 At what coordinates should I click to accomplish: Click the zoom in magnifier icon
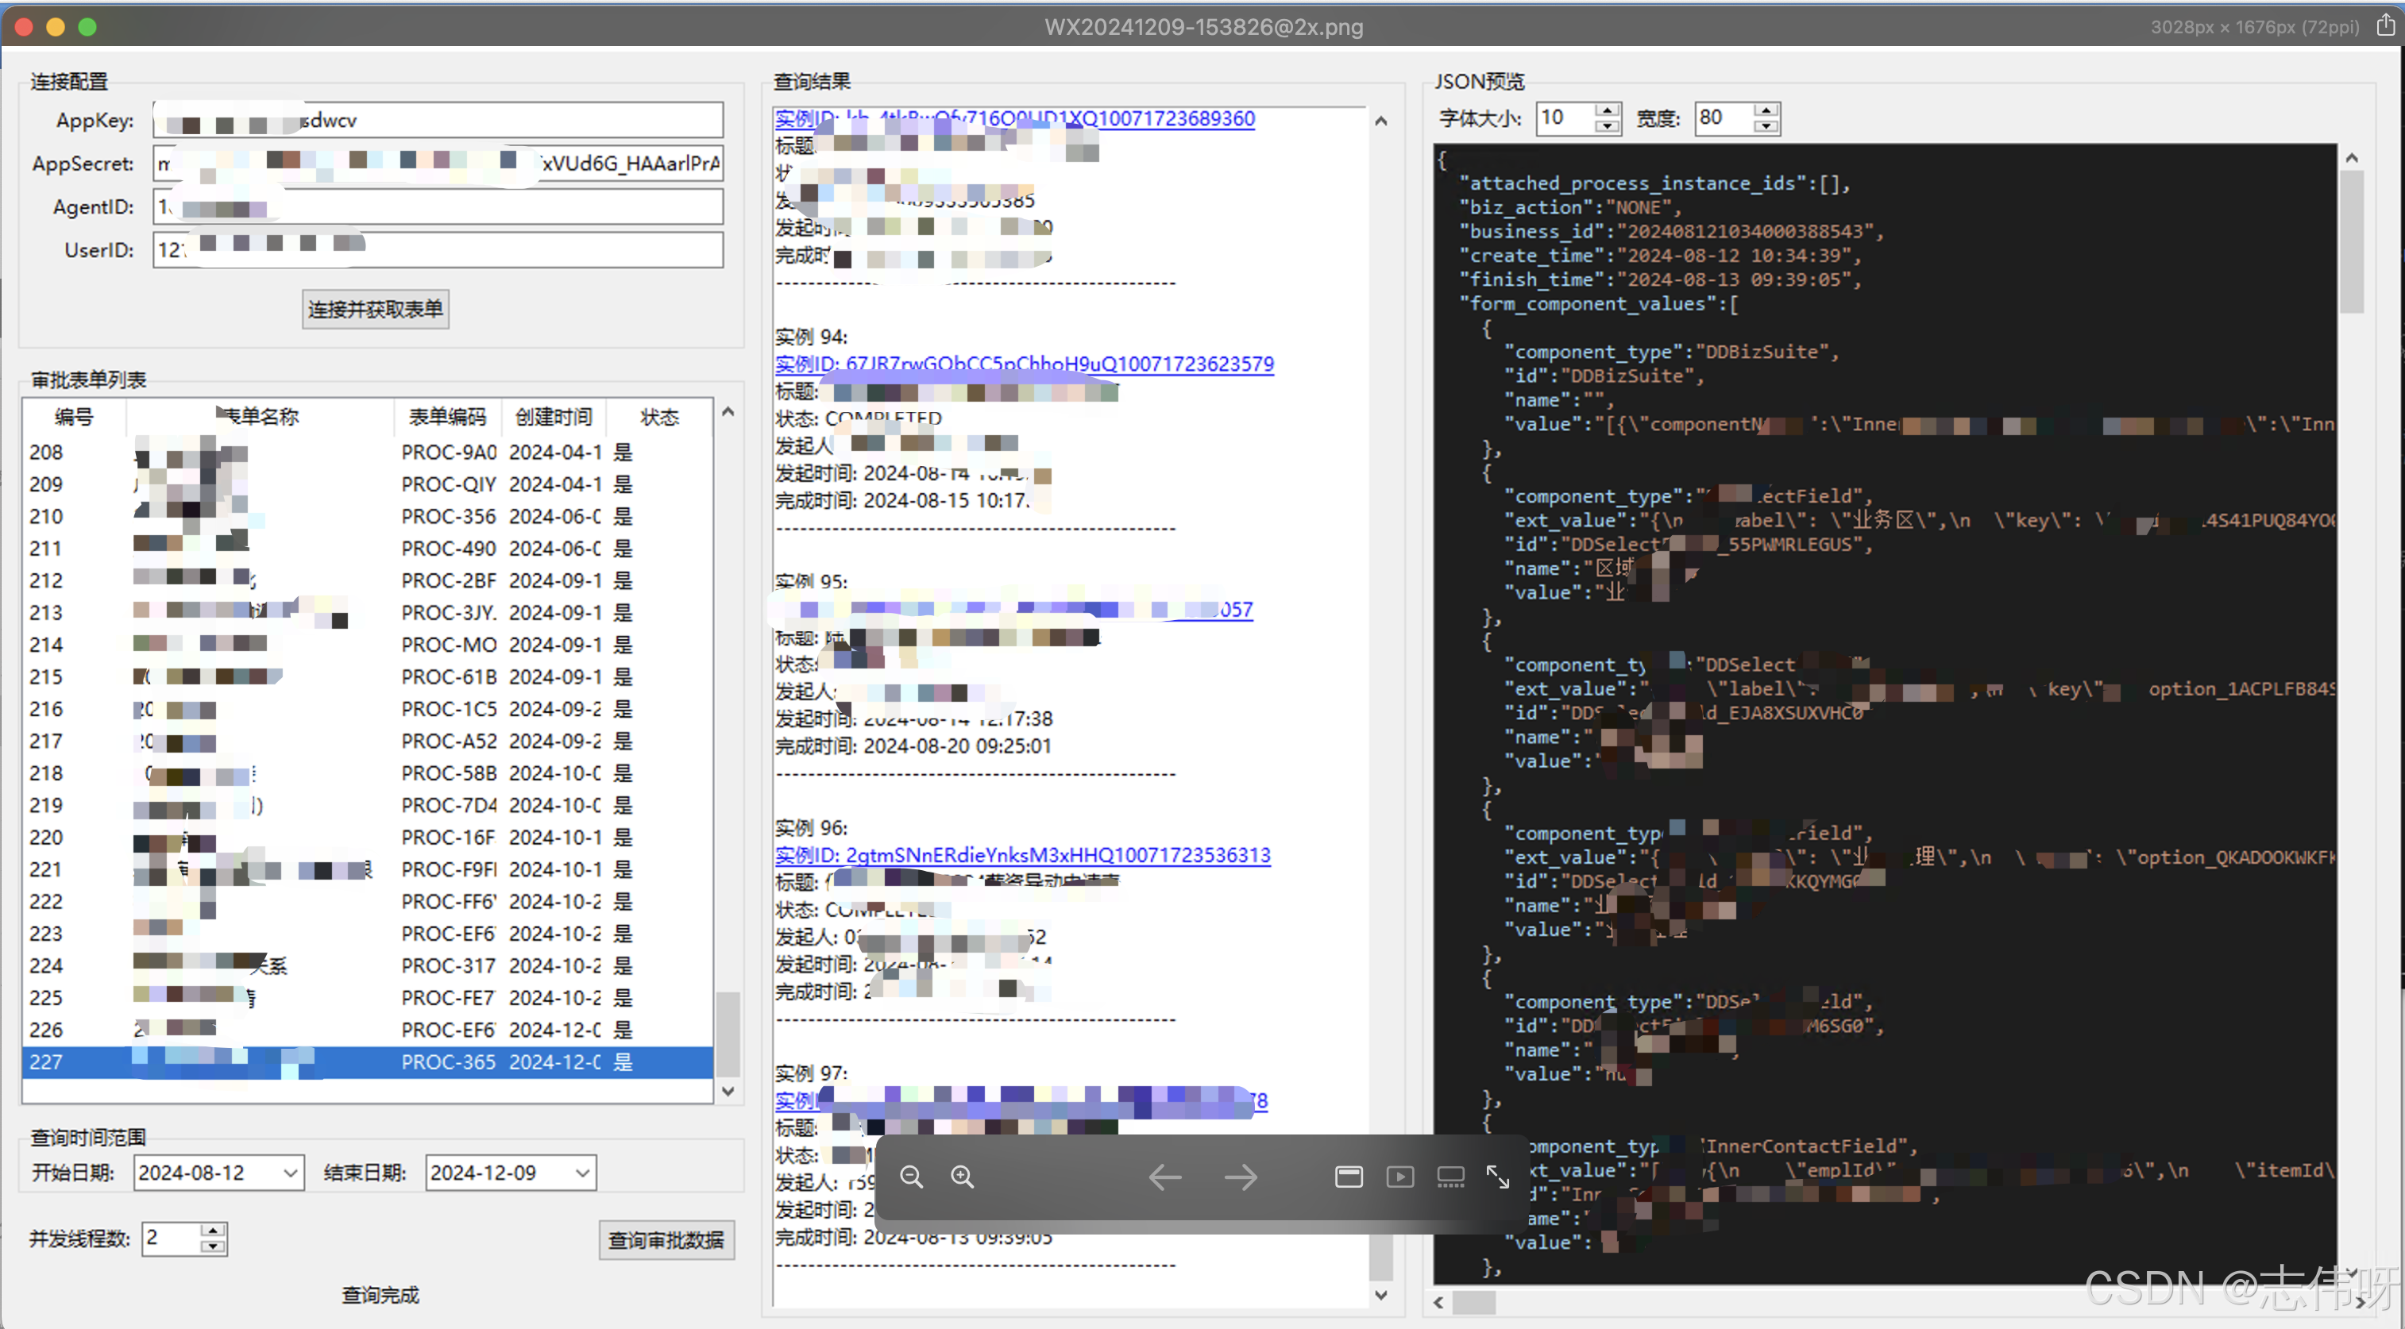point(962,1177)
